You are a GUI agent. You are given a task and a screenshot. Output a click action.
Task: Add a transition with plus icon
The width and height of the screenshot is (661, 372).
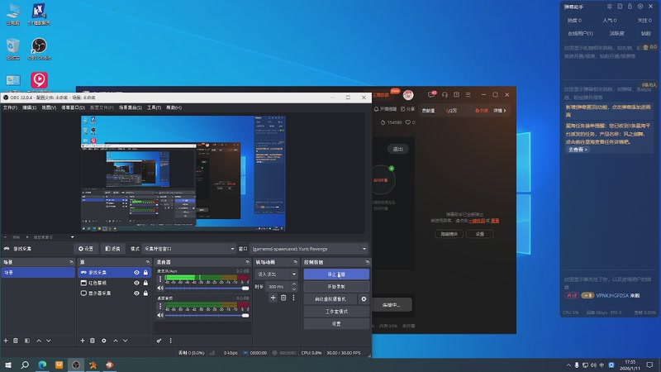[273, 298]
